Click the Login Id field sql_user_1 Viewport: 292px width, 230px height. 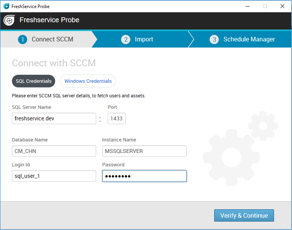click(54, 176)
